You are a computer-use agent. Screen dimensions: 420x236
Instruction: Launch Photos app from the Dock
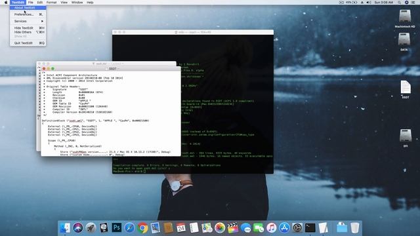[220, 228]
